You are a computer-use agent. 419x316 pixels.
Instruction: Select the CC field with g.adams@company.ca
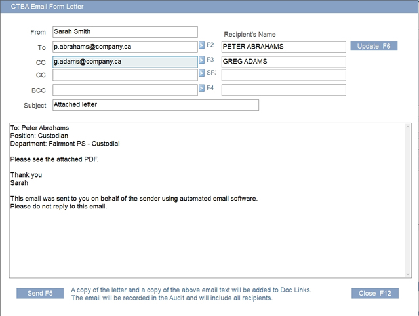click(125, 62)
